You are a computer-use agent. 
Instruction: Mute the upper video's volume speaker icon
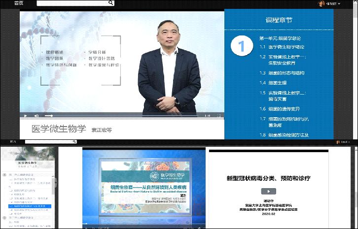click(x=36, y=116)
